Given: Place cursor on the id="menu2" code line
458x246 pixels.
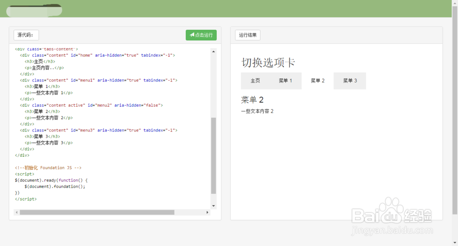Looking at the screenshot, I should [x=92, y=105].
